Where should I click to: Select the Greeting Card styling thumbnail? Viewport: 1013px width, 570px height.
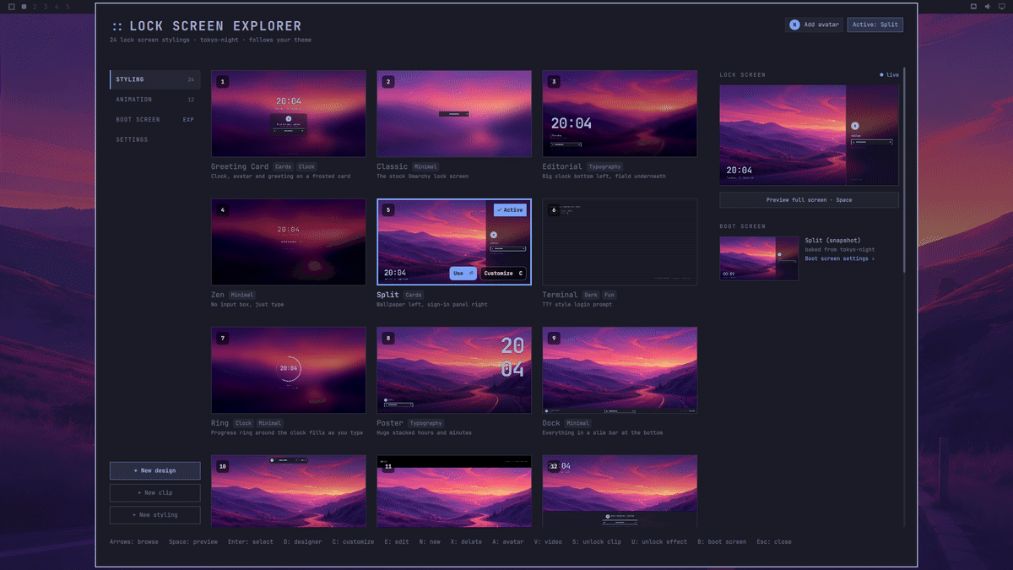289,113
